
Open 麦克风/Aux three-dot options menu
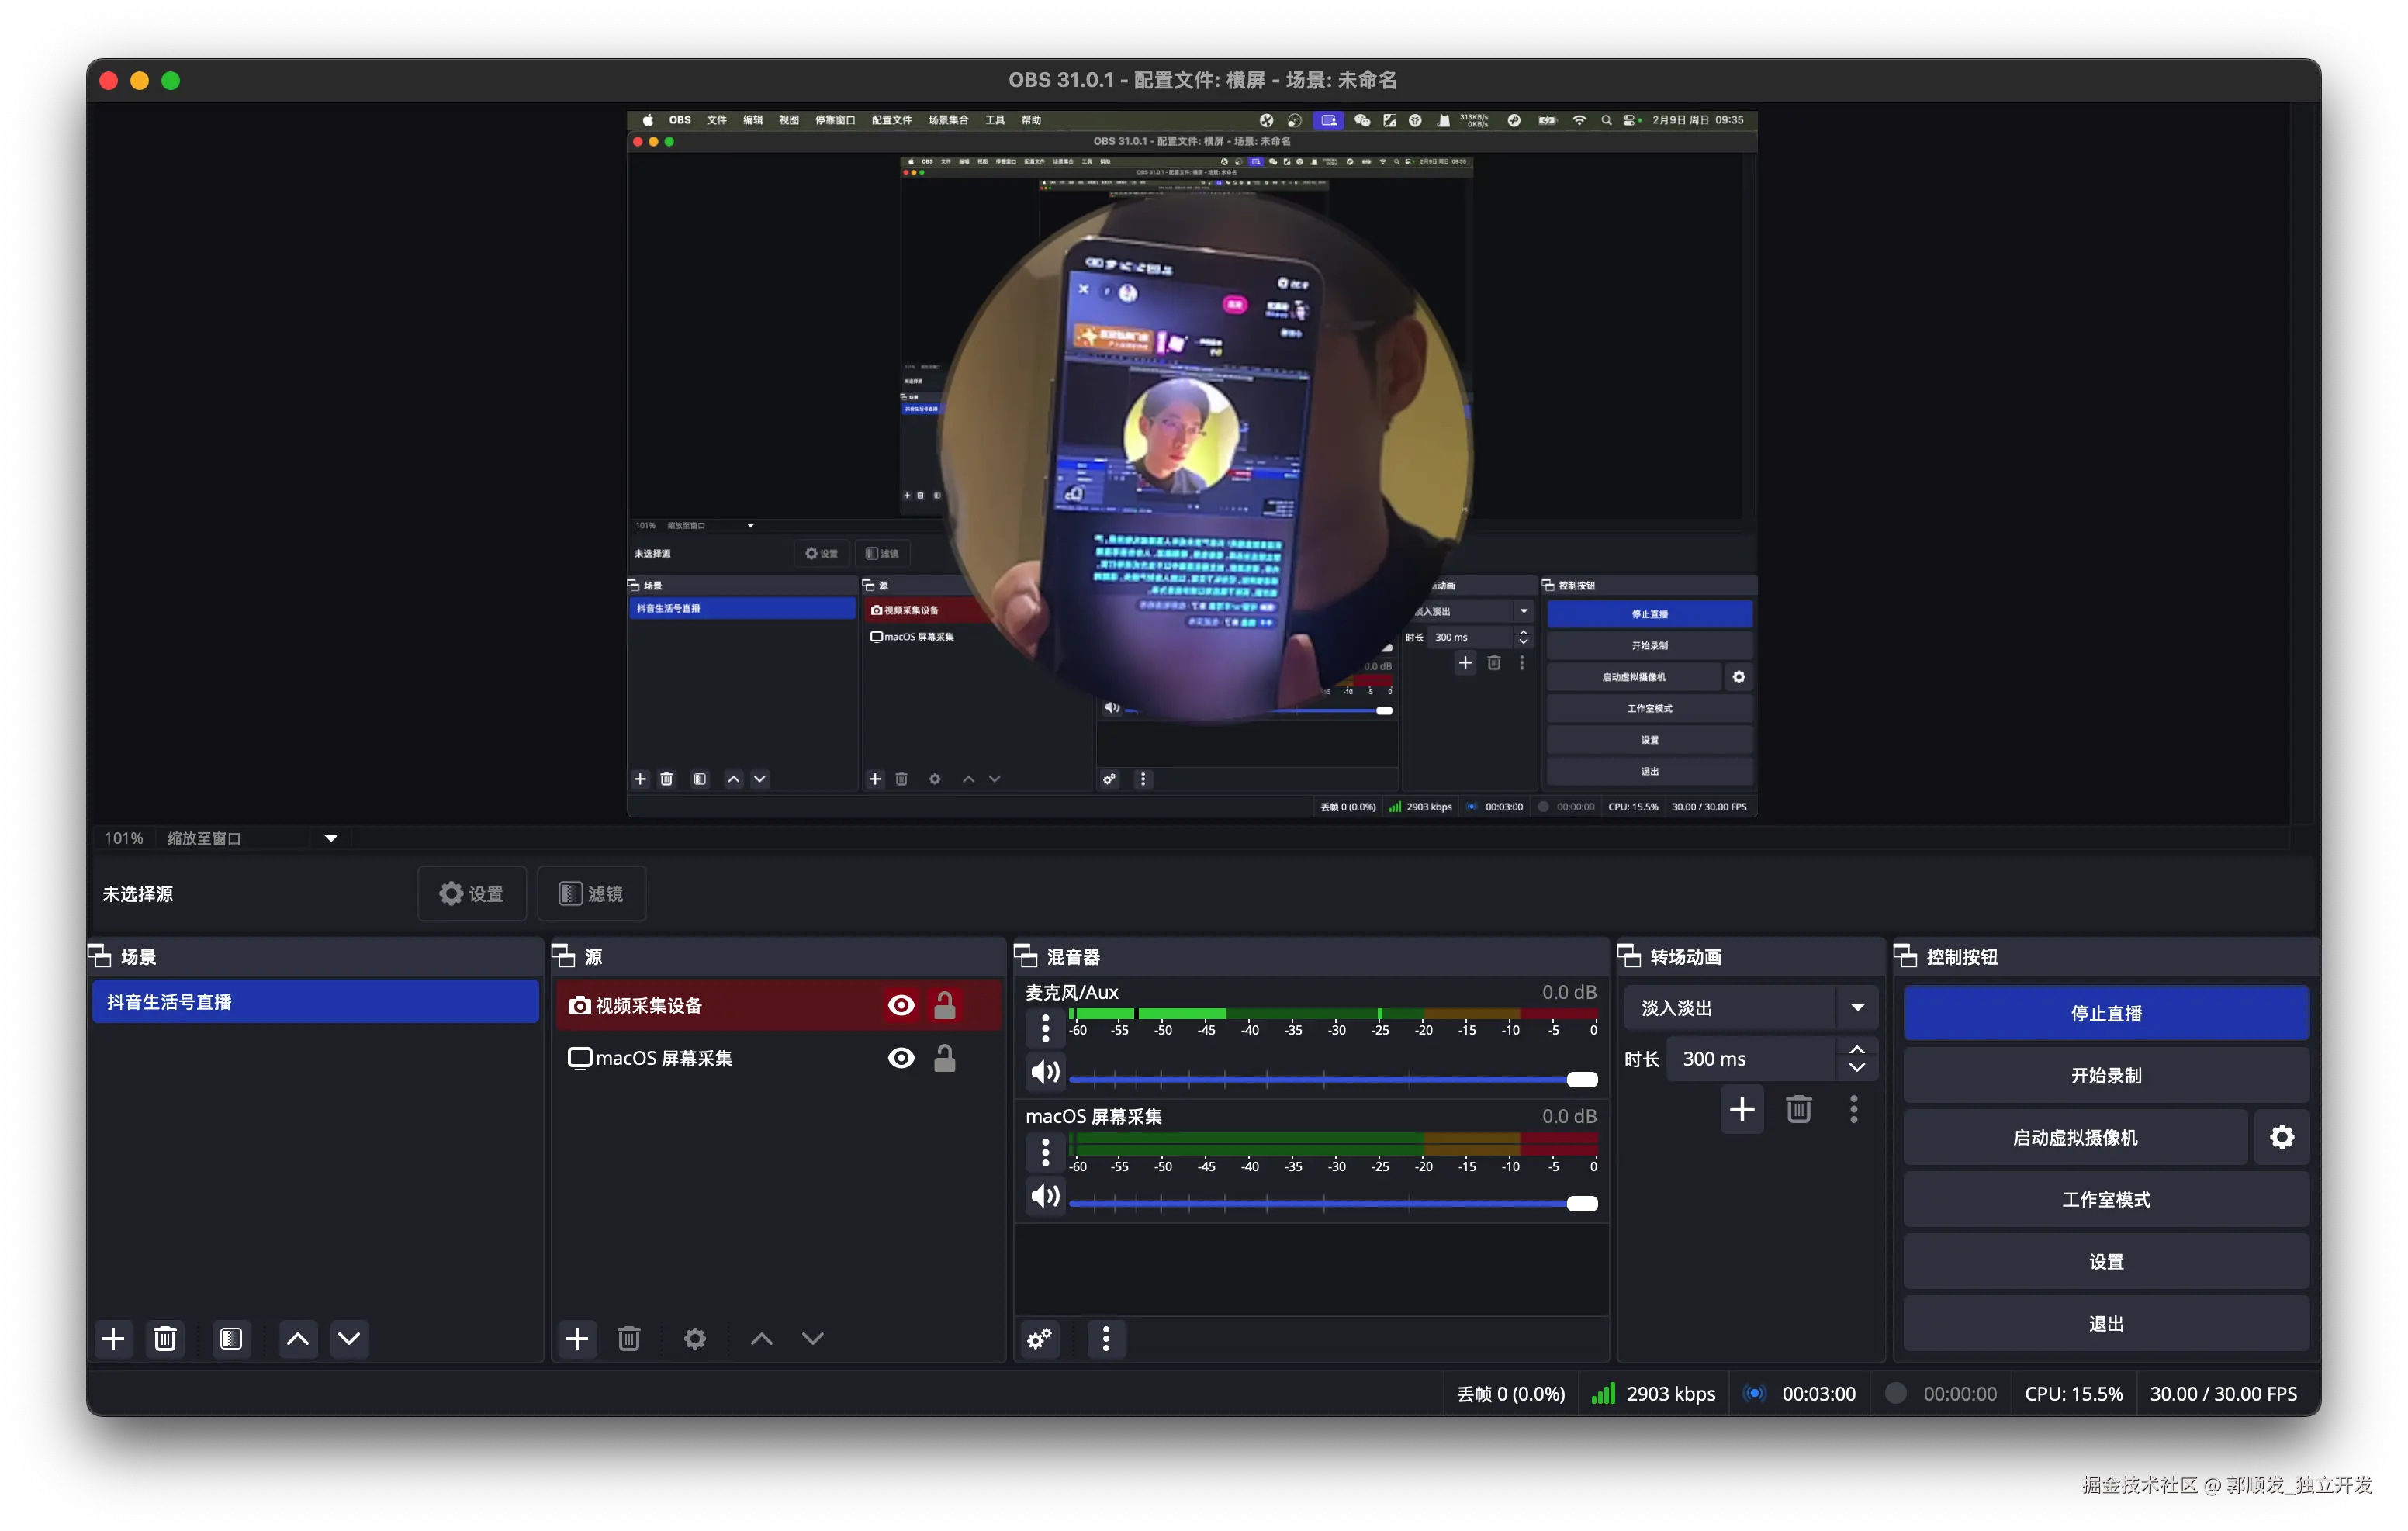1045,1028
